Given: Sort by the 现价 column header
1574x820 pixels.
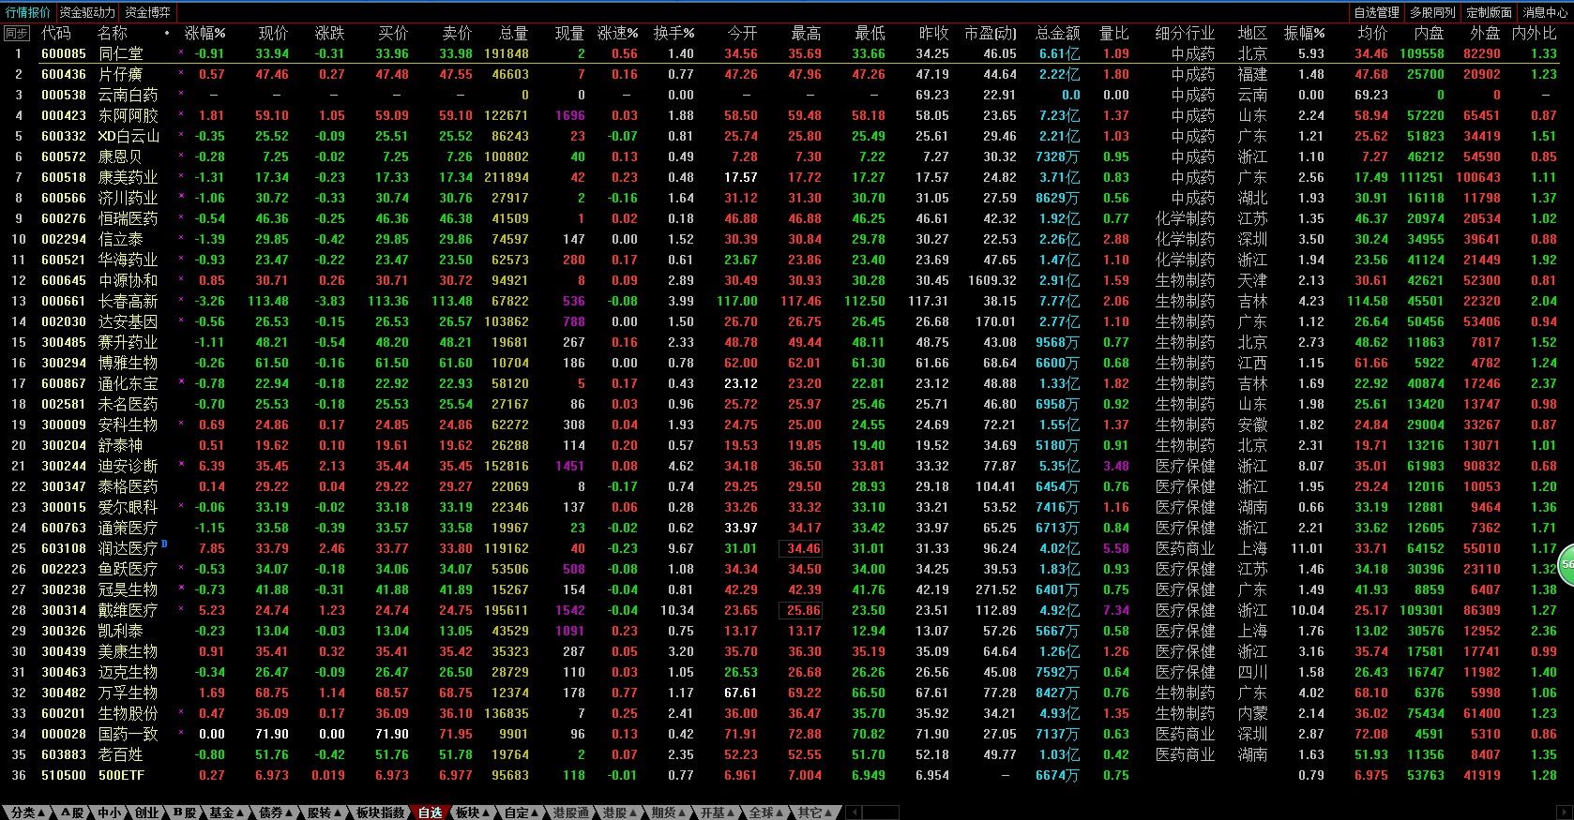Looking at the screenshot, I should point(274,33).
